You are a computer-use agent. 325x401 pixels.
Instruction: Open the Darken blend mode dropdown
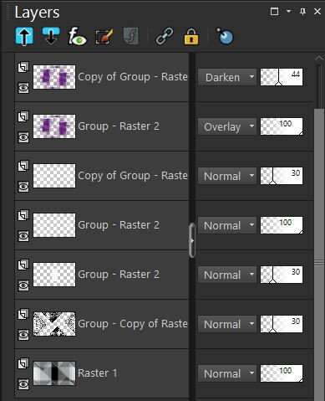(227, 77)
